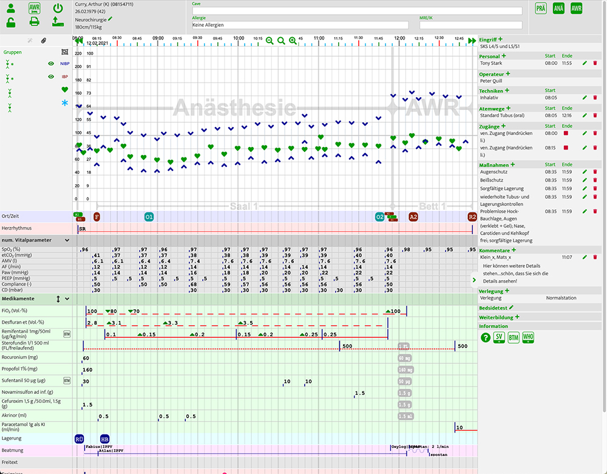Open help via green question mark icon
The width and height of the screenshot is (607, 474).
(486, 338)
